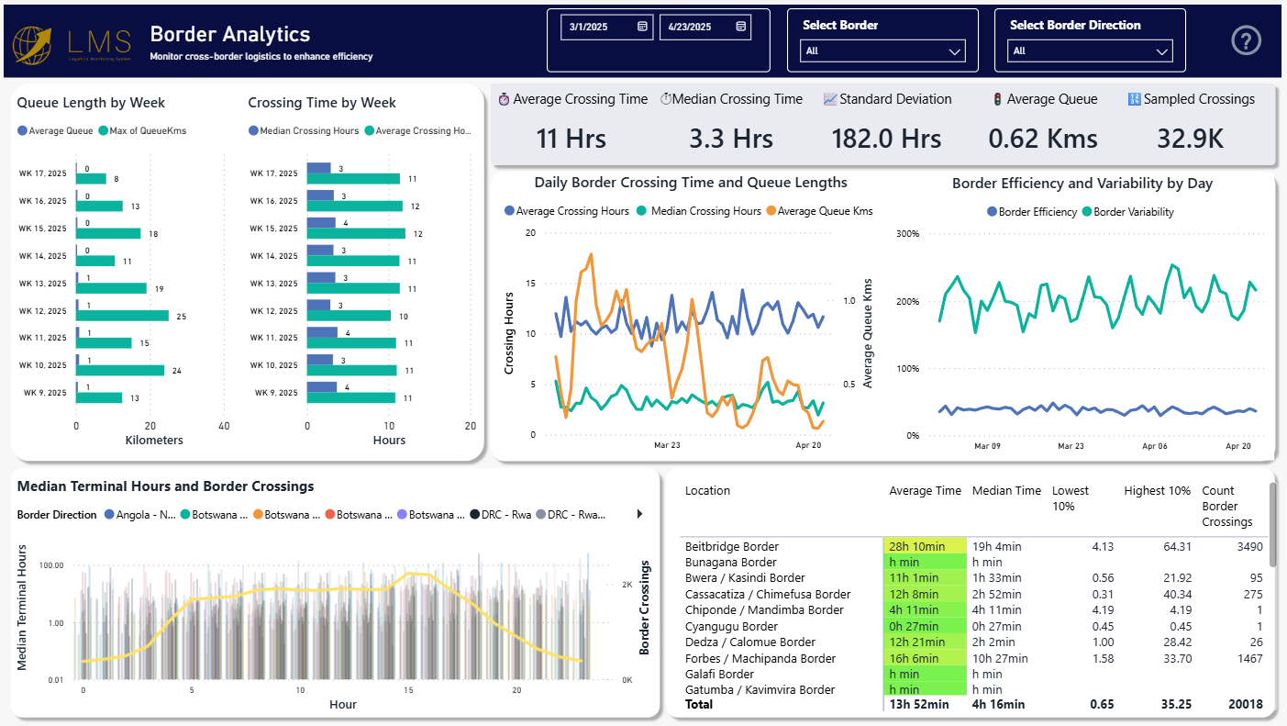Click the Standard Deviation chart icon

coord(829,99)
